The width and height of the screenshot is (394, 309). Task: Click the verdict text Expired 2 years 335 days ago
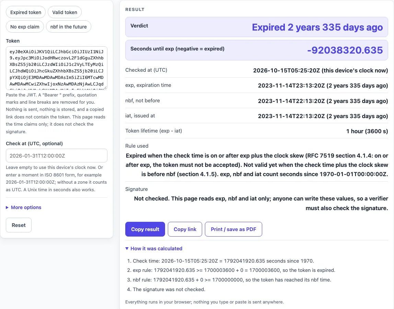coord(317,27)
